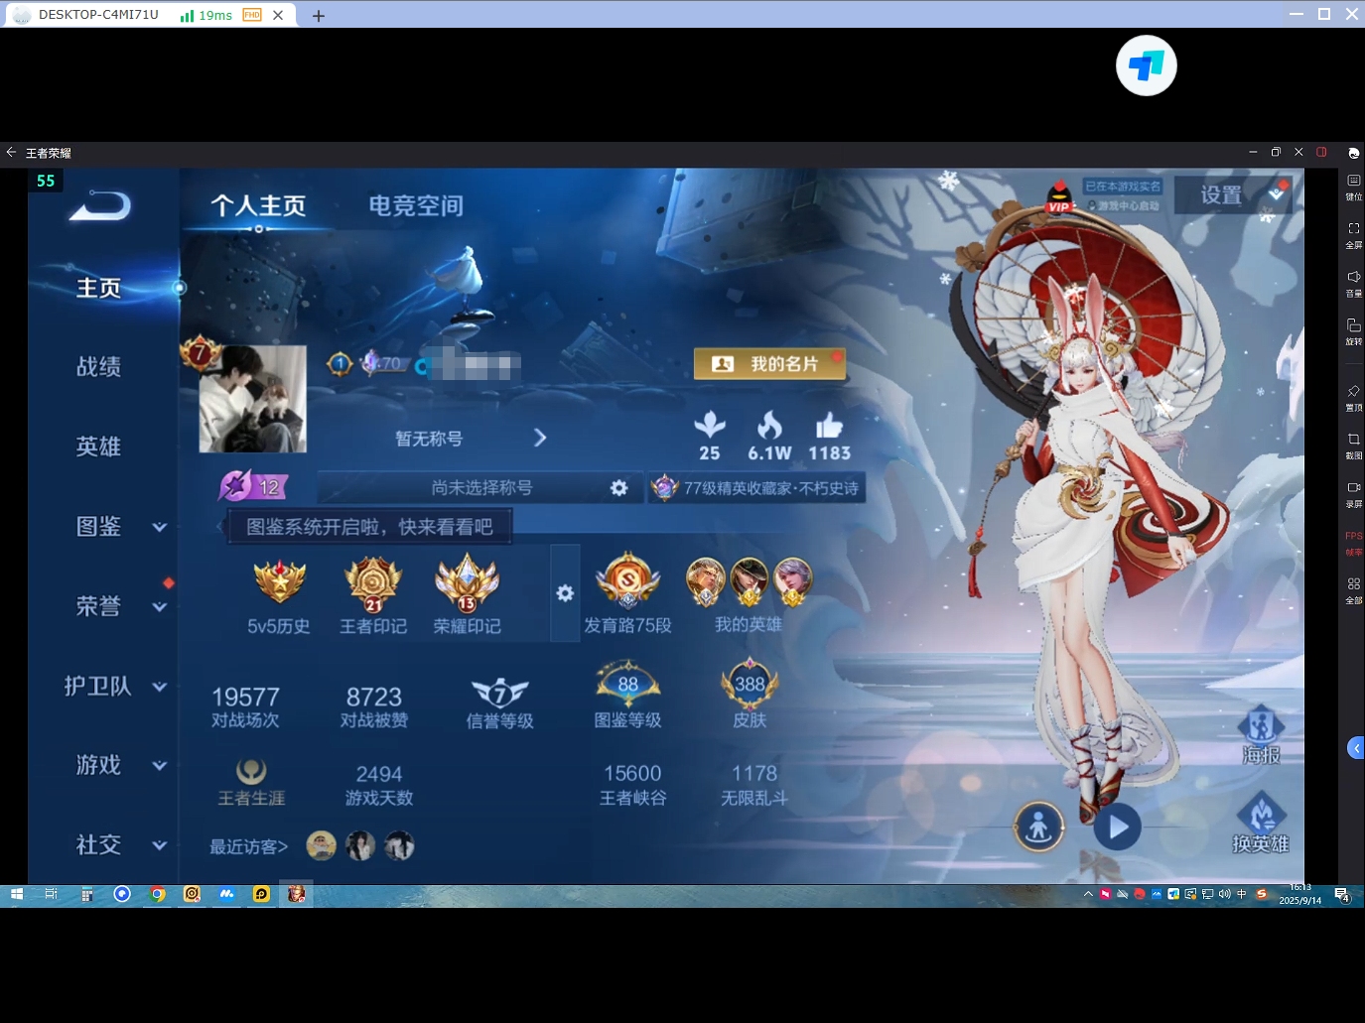Open 最近访客 link
Screen dimensions: 1365x1023
click(x=248, y=846)
